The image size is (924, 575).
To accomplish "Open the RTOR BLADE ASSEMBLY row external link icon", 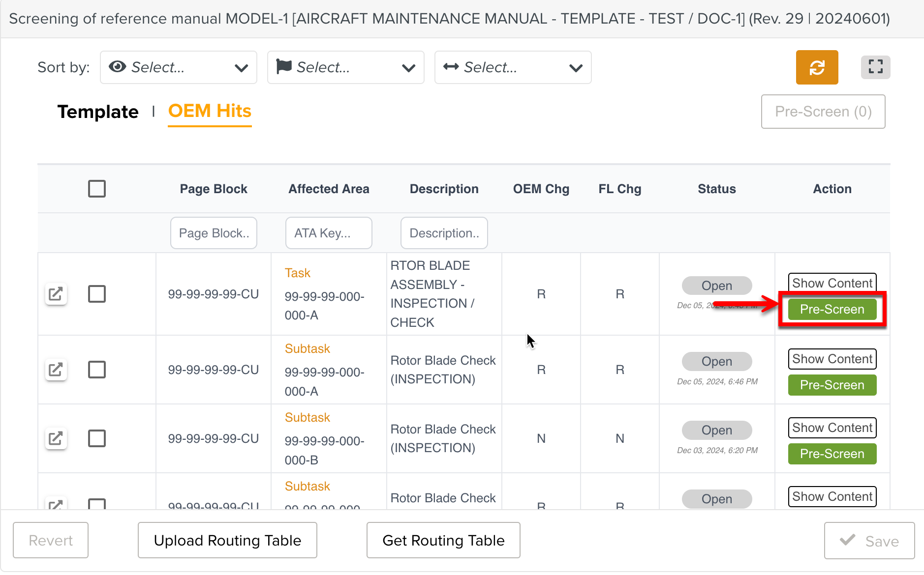I will coord(56,294).
